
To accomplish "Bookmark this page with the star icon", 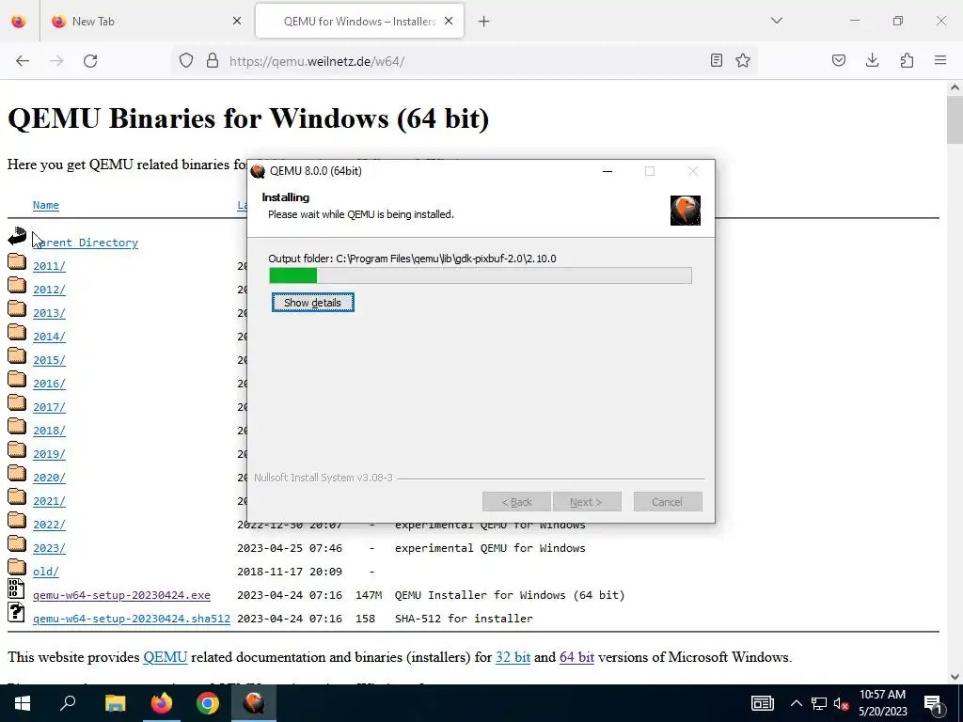I will [743, 60].
